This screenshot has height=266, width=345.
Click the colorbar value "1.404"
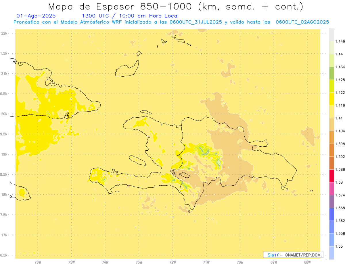click(340, 131)
